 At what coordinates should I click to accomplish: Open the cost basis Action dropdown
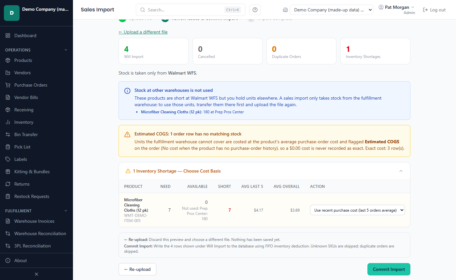click(x=357, y=210)
